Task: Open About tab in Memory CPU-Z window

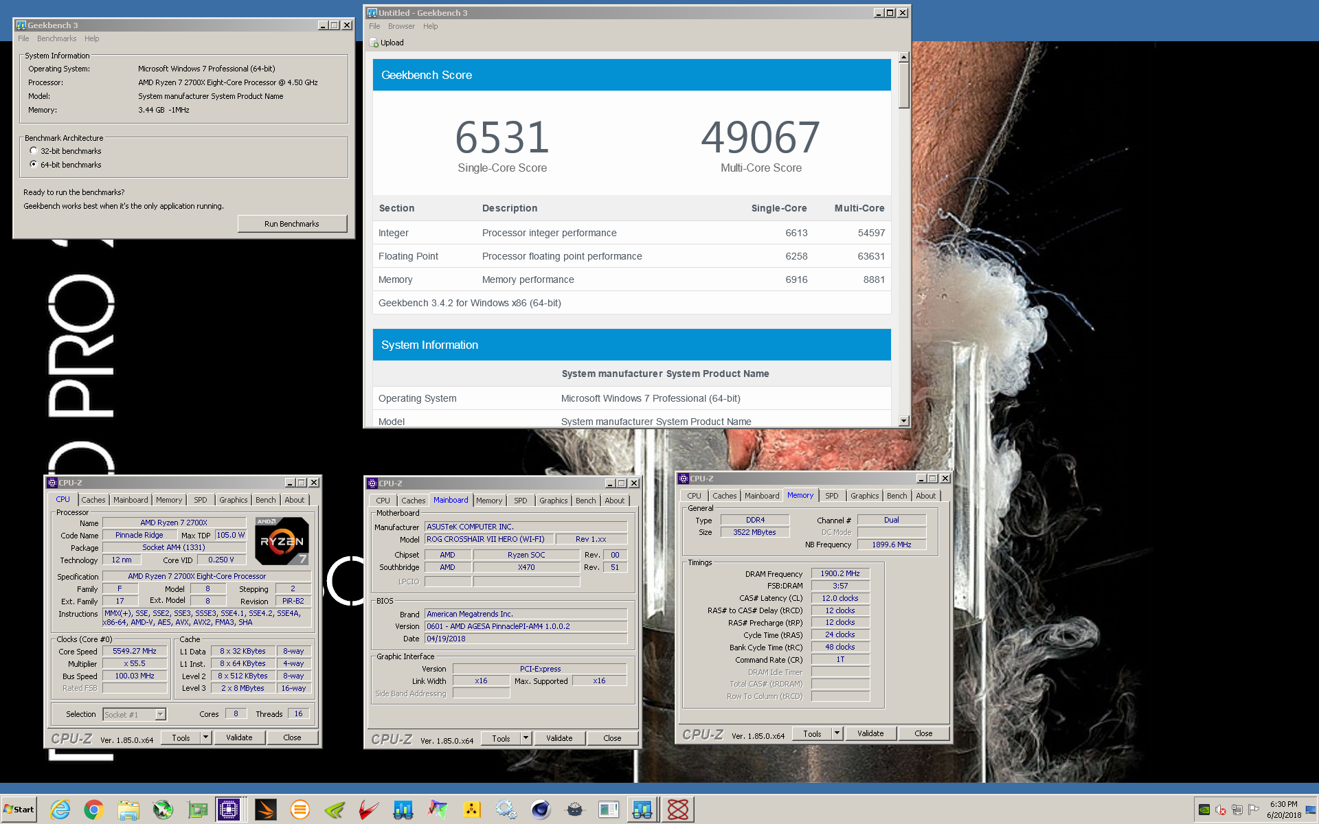Action: coord(925,496)
